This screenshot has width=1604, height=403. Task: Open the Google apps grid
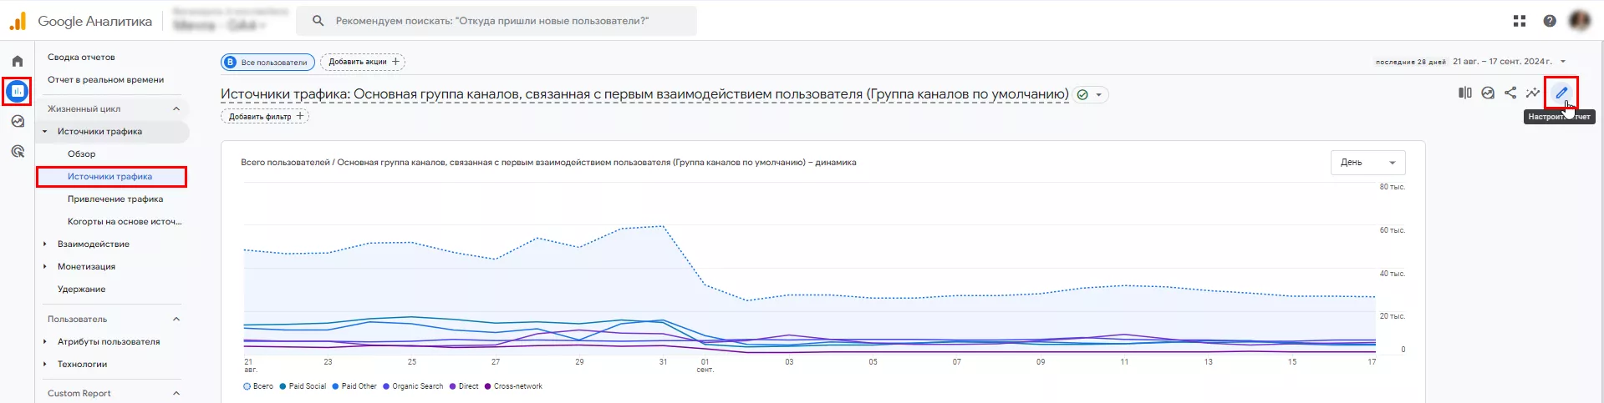click(x=1520, y=21)
